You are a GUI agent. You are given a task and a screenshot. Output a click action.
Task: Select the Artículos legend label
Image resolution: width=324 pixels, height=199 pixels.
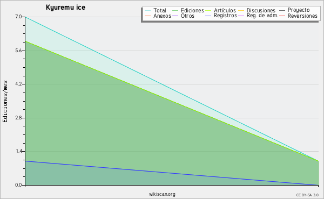coord(225,11)
